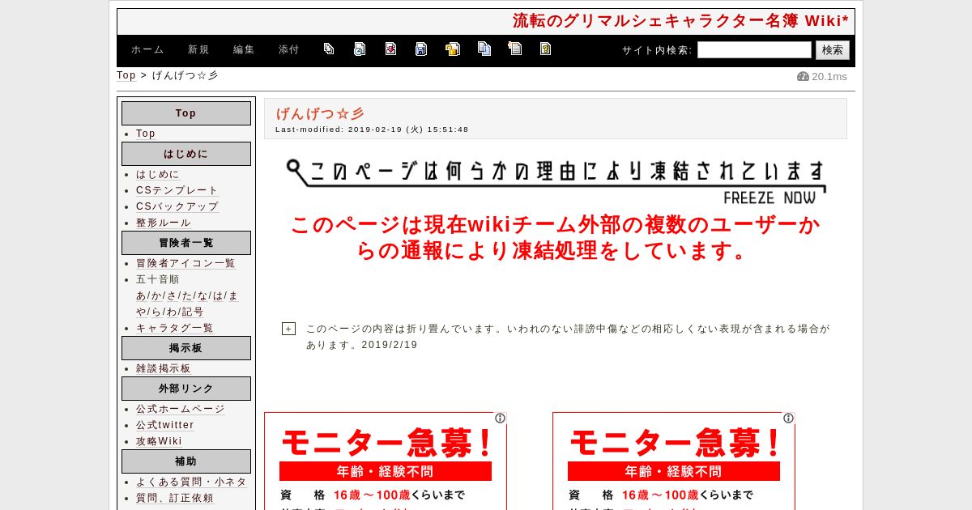Screen dimensions: 972x510
Task: Open the 攻略Wiki sidebar link
Action: tap(159, 441)
